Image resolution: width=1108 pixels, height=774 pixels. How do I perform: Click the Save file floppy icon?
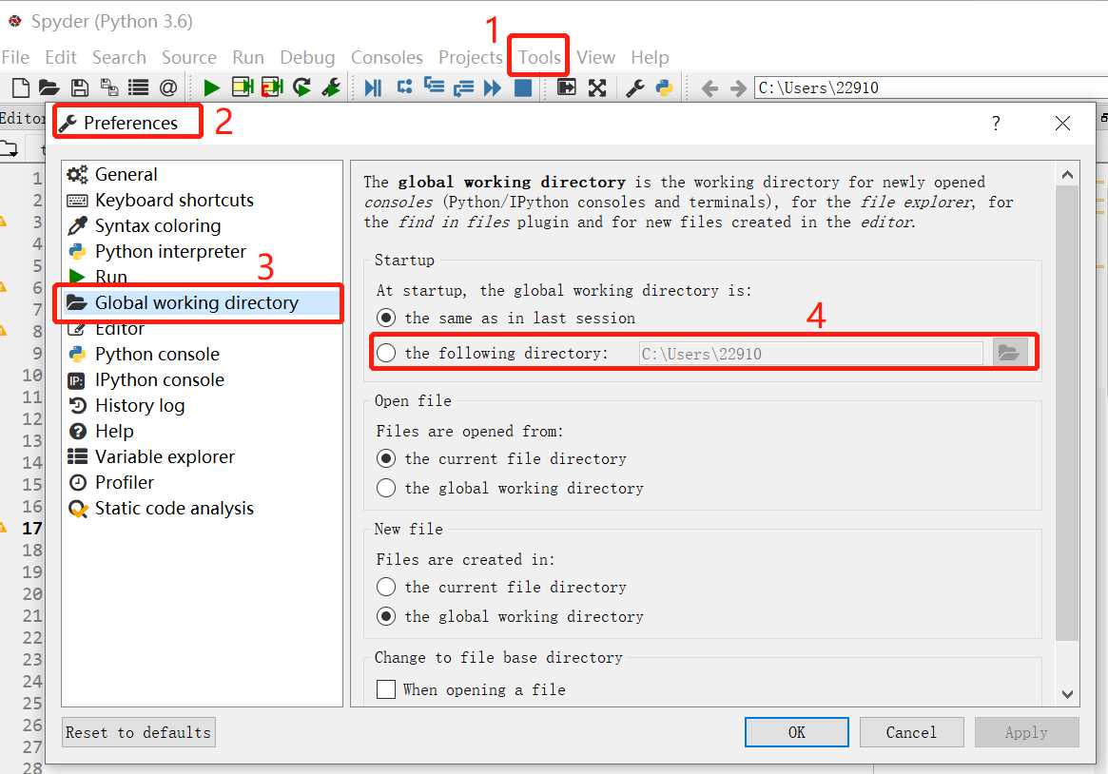tap(80, 87)
